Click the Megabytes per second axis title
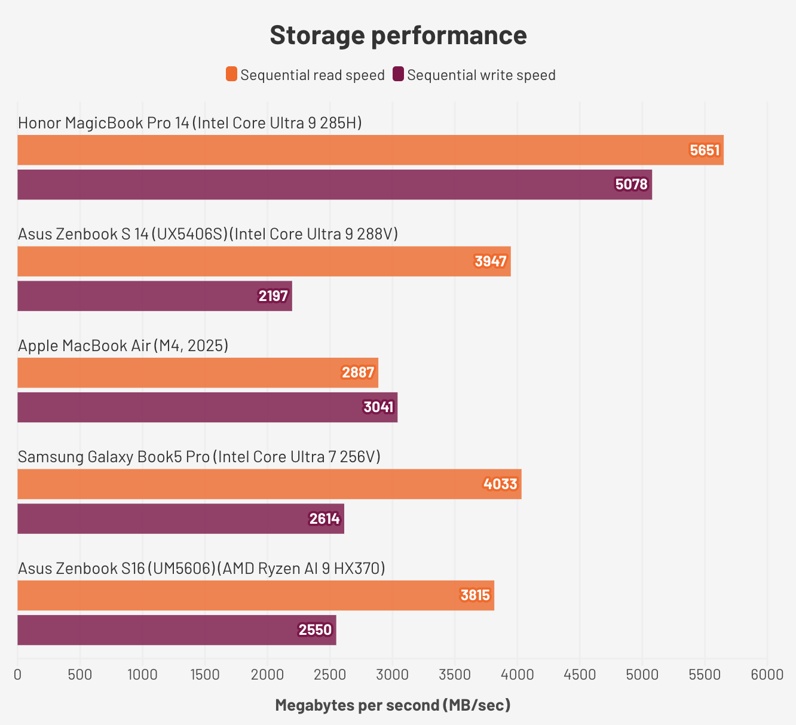This screenshot has width=796, height=725. pos(393,705)
